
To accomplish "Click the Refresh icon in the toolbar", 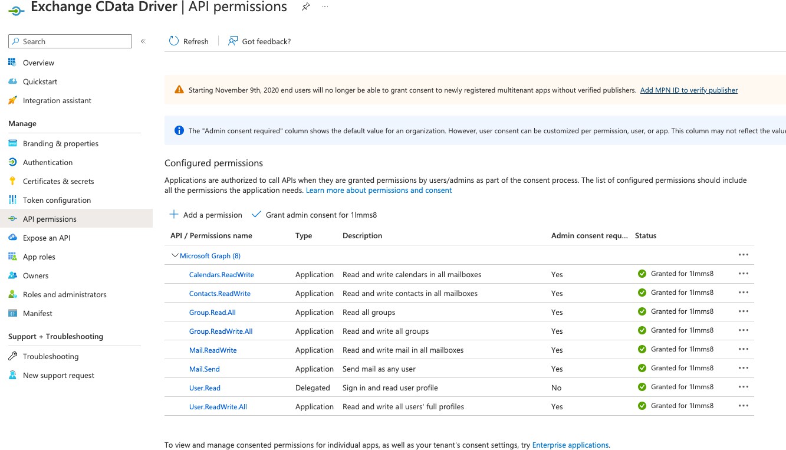I will pos(174,41).
